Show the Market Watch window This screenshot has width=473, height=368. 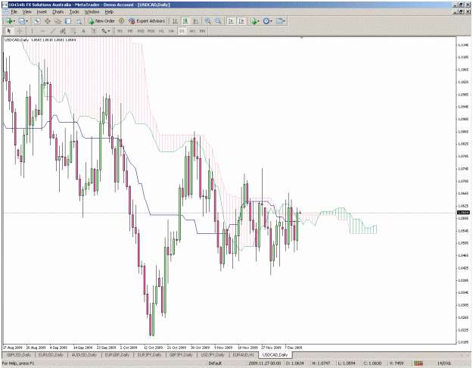(x=37, y=21)
